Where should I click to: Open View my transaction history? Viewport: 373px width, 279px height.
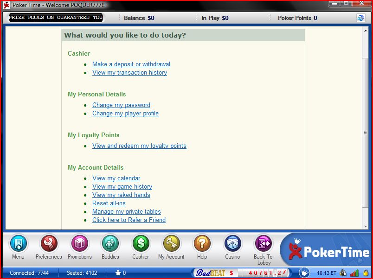coord(129,72)
